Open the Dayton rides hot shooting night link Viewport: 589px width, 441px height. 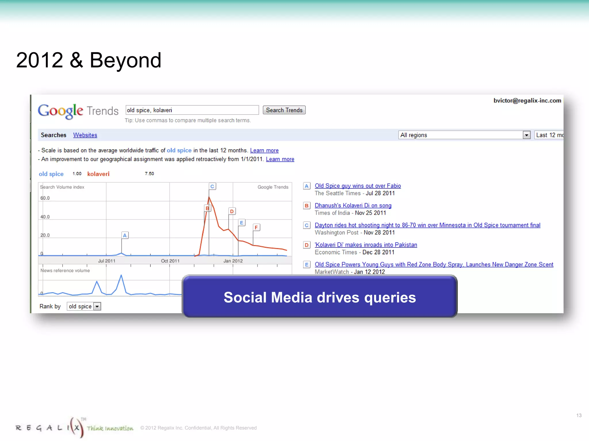427,225
